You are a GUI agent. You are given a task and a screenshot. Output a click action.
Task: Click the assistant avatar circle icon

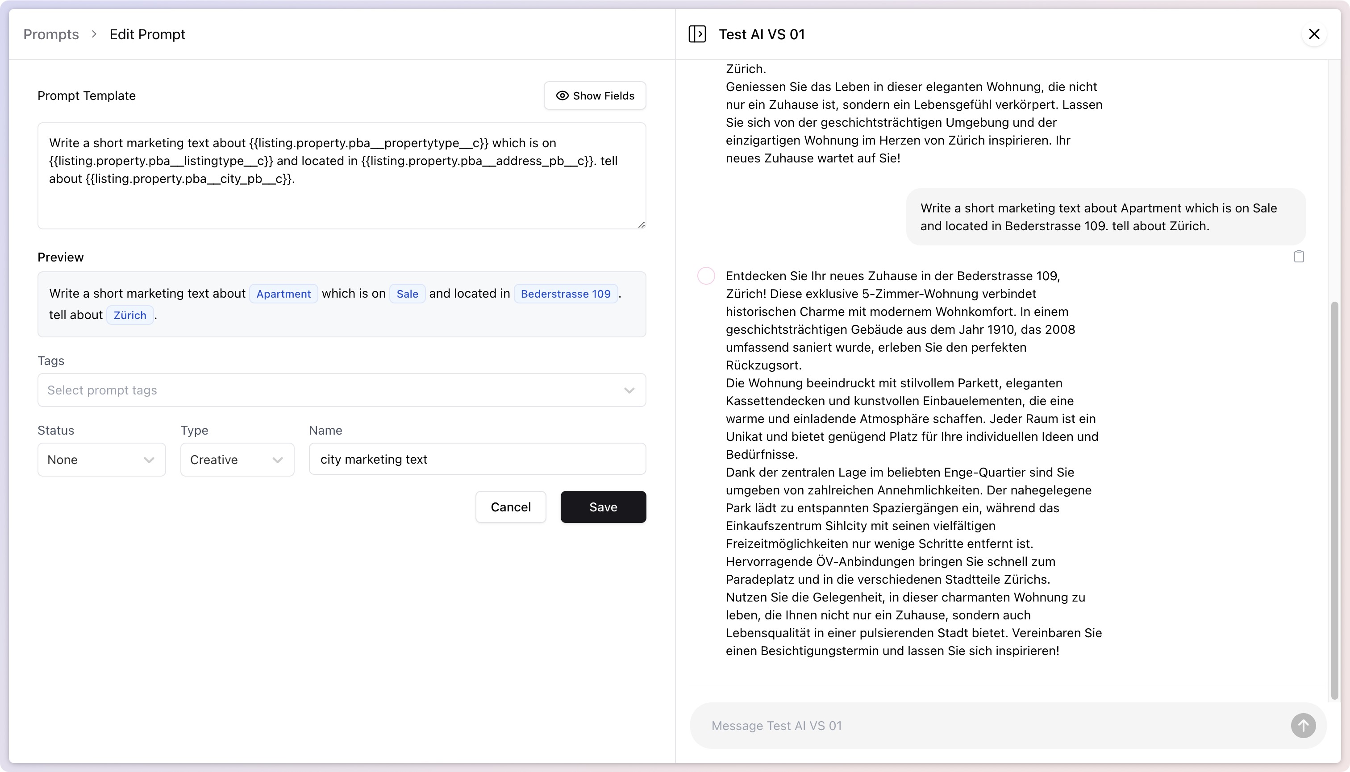click(x=705, y=276)
